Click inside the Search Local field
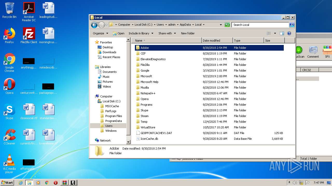 pyautogui.click(x=260, y=25)
